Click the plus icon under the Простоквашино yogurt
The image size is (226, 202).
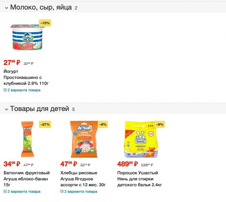pyautogui.click(x=5, y=90)
